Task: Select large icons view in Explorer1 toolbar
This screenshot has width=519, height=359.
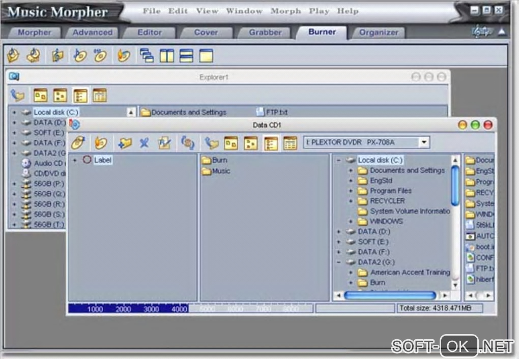Action: click(40, 95)
